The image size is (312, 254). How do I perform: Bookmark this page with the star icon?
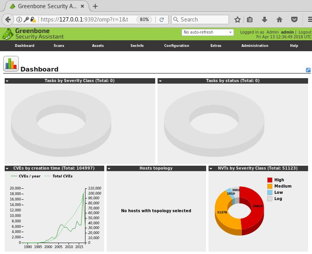point(238,20)
